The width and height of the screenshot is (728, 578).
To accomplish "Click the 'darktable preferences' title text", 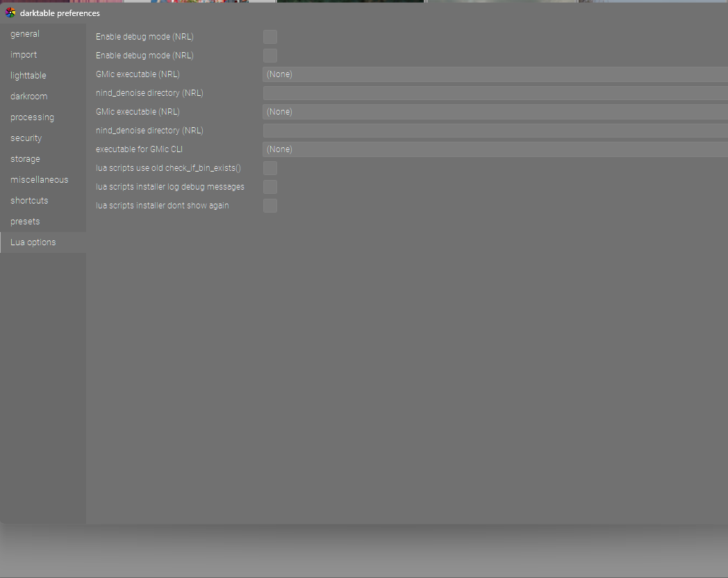I will pos(60,13).
